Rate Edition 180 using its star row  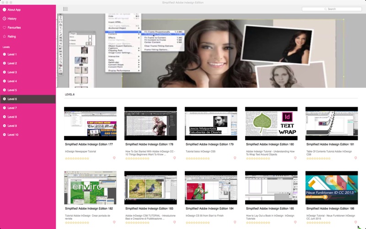pyautogui.click(x=258, y=158)
